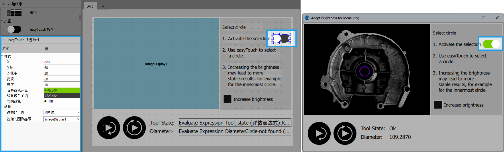Screen dimensions: 504x152
Task: Turn off the green Activate the selection toggle
Action: click(x=491, y=44)
